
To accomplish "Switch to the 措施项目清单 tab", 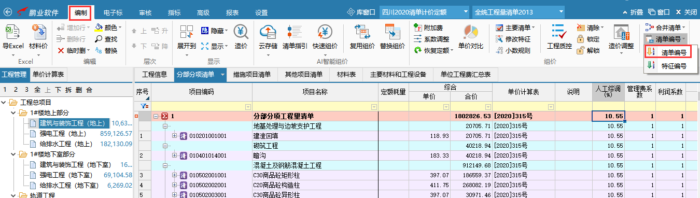I will coord(252,75).
